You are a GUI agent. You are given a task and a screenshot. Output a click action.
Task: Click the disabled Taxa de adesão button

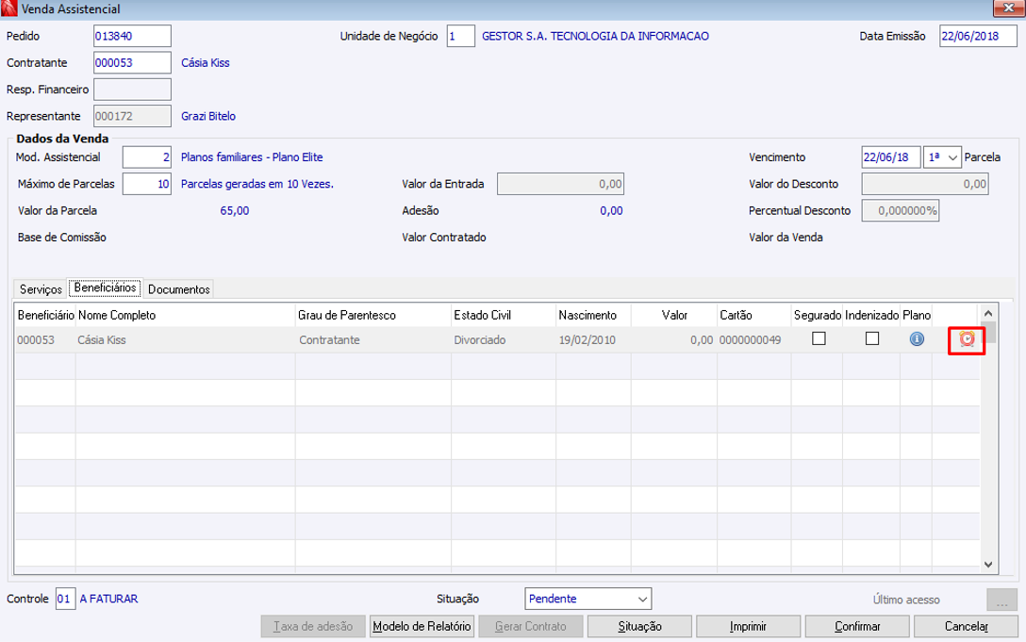click(x=313, y=626)
